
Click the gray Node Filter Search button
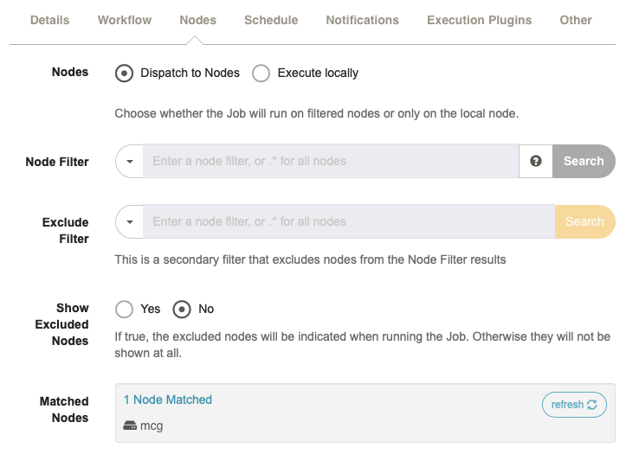click(x=584, y=161)
